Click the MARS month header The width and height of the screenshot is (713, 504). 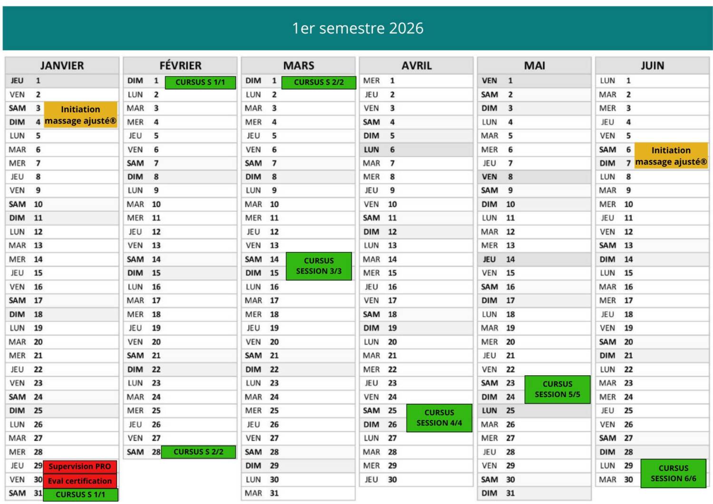(x=298, y=66)
